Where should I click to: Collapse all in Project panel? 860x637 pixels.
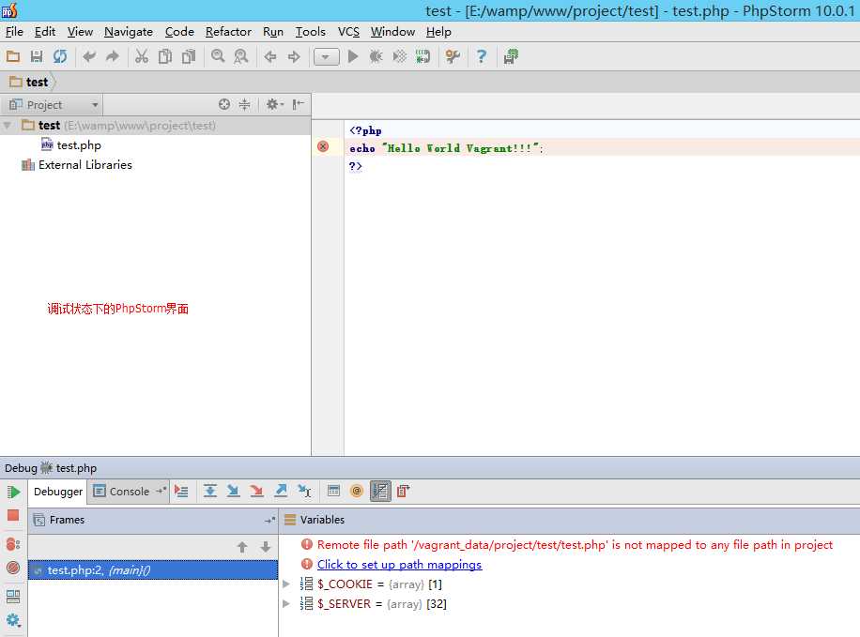pos(245,104)
